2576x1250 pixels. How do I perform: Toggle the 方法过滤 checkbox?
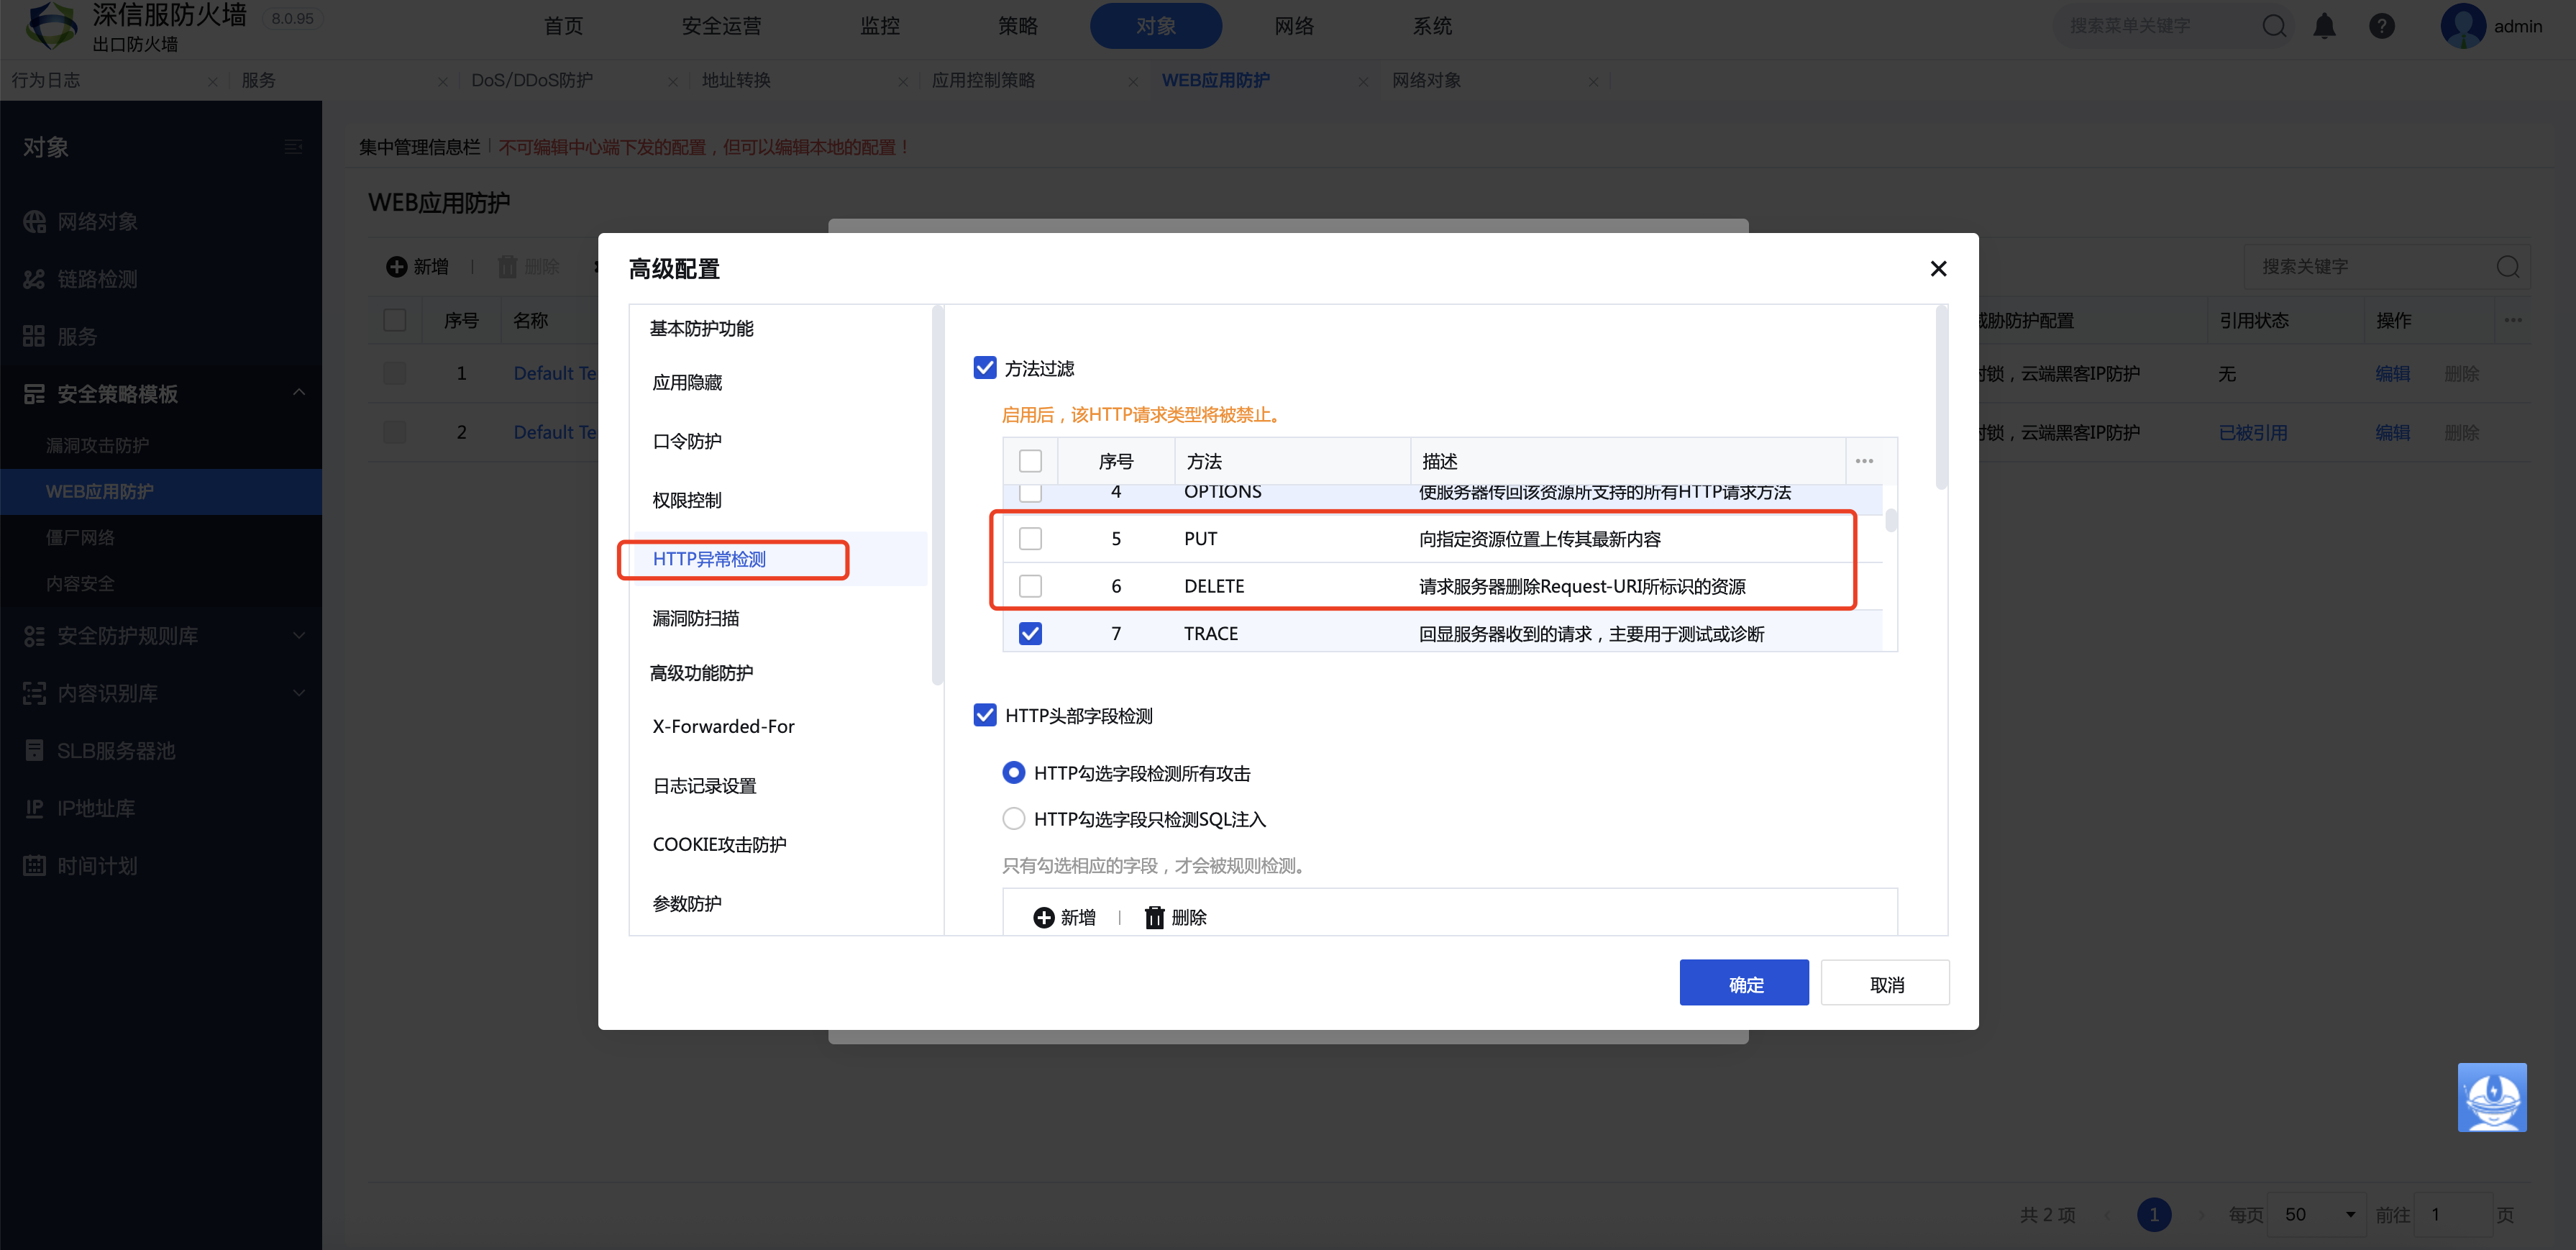pyautogui.click(x=985, y=368)
